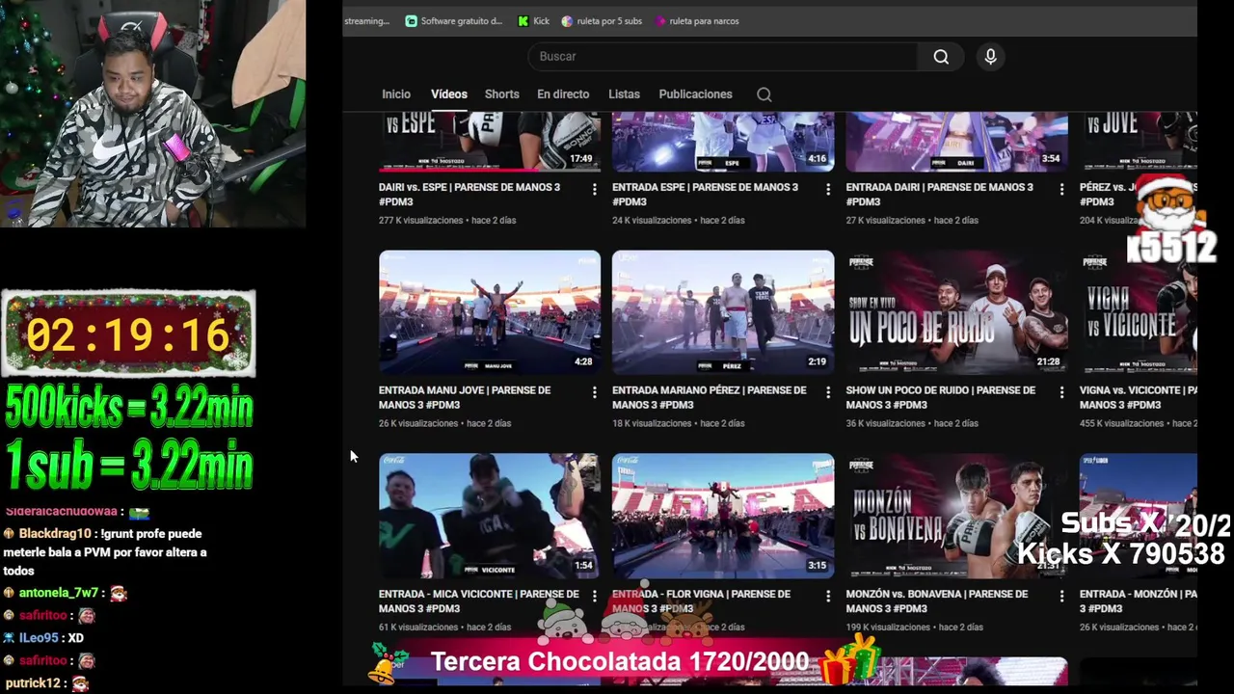Open the Listas tab
1234x694 pixels.
[x=624, y=94]
